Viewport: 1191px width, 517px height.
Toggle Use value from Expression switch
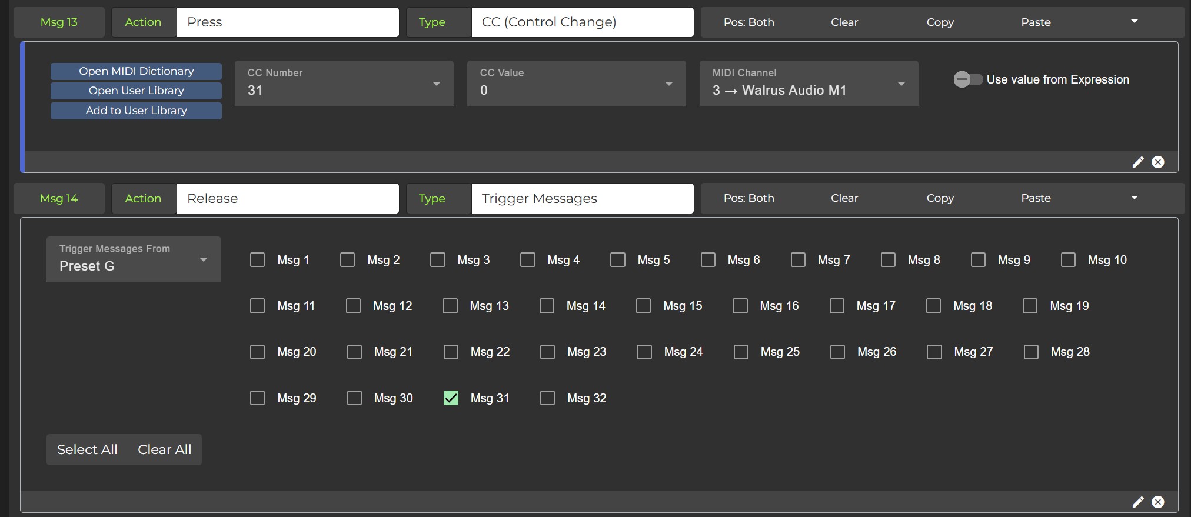[967, 79]
